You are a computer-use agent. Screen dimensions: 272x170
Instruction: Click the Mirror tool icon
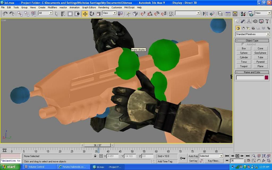(205, 14)
